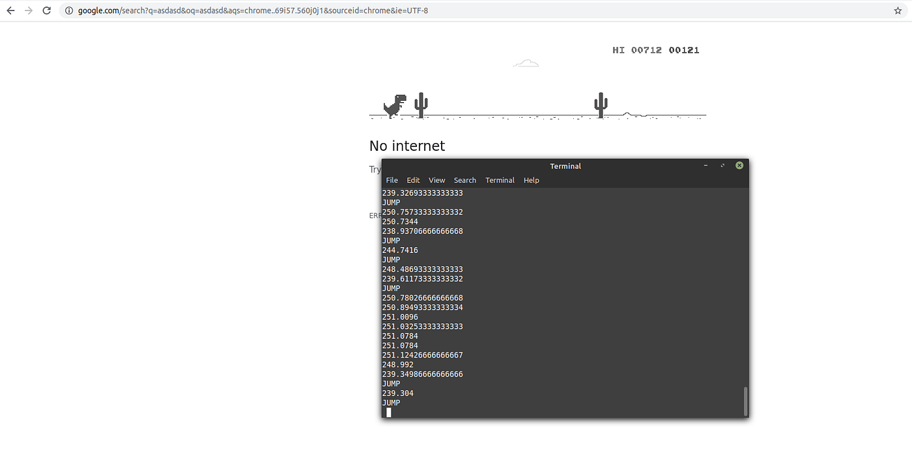Open the View menu in Terminal
Viewport: 912px width, 476px height.
(436, 180)
